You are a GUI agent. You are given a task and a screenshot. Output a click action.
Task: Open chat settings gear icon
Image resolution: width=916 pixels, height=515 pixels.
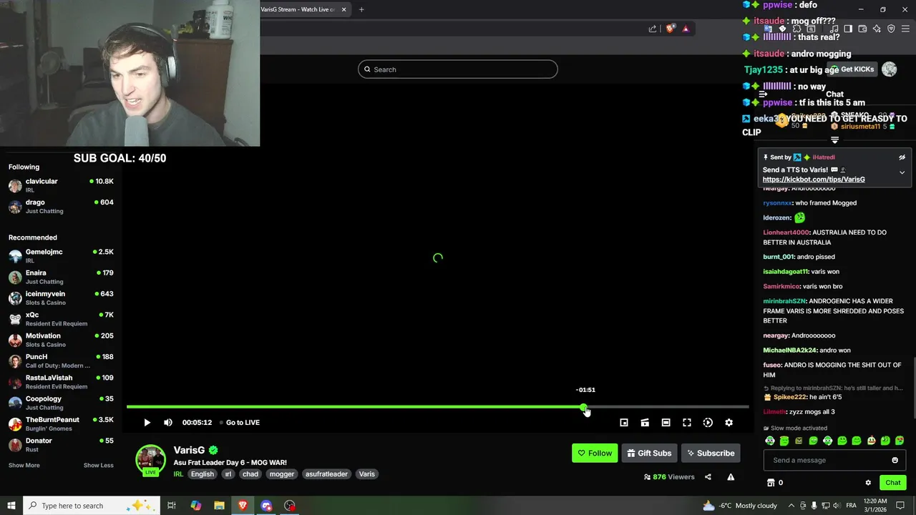tap(868, 483)
